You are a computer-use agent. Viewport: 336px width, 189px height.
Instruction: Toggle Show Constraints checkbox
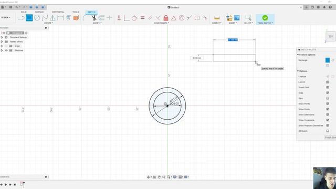tap(328, 120)
